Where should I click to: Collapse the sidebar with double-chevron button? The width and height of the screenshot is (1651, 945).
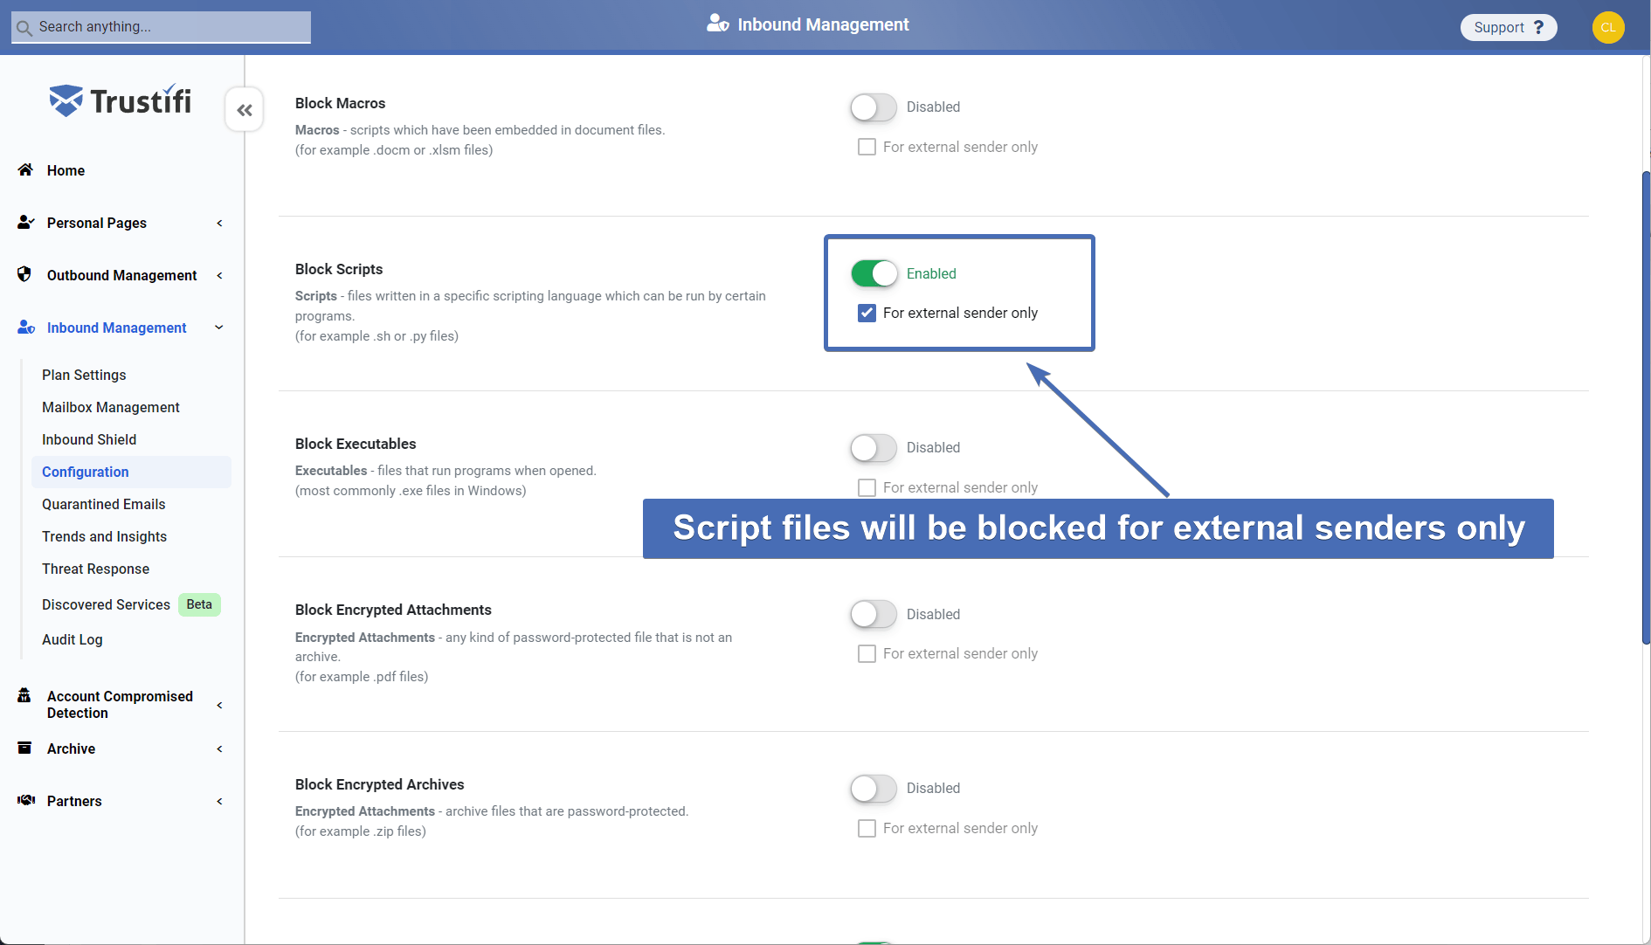[245, 110]
